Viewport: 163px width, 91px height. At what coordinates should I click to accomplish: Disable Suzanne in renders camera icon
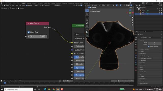pyautogui.click(x=161, y=14)
